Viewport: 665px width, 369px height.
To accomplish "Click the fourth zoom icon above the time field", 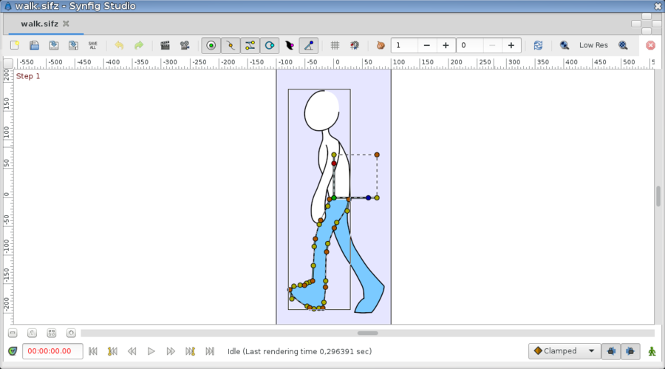I will pyautogui.click(x=71, y=333).
